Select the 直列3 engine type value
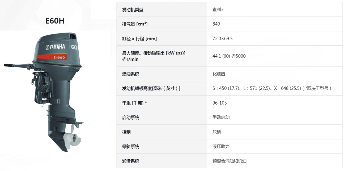 coord(218,10)
